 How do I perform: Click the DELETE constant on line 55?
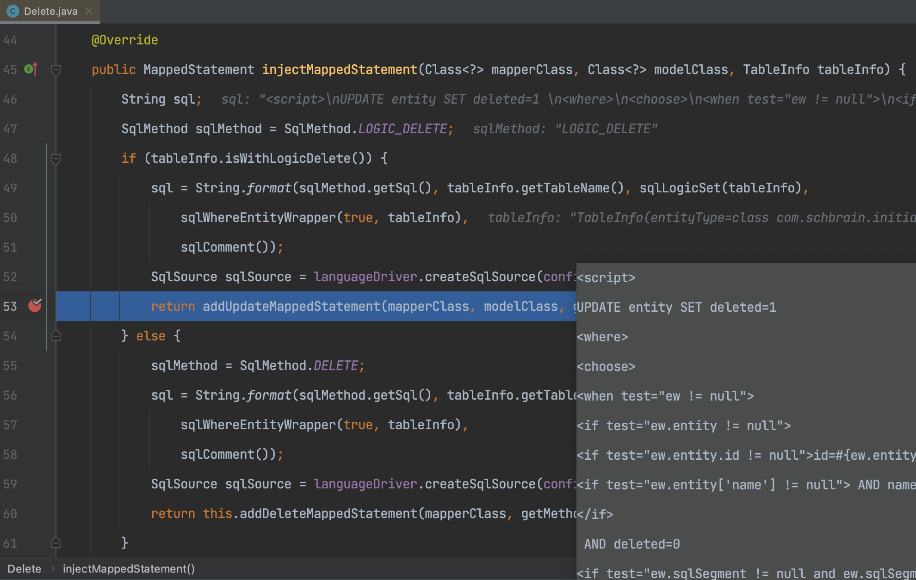[x=335, y=365]
